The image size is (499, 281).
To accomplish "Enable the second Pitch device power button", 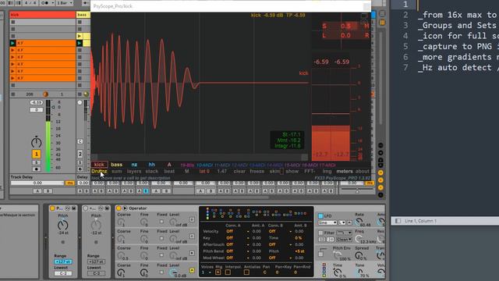I will [x=85, y=208].
